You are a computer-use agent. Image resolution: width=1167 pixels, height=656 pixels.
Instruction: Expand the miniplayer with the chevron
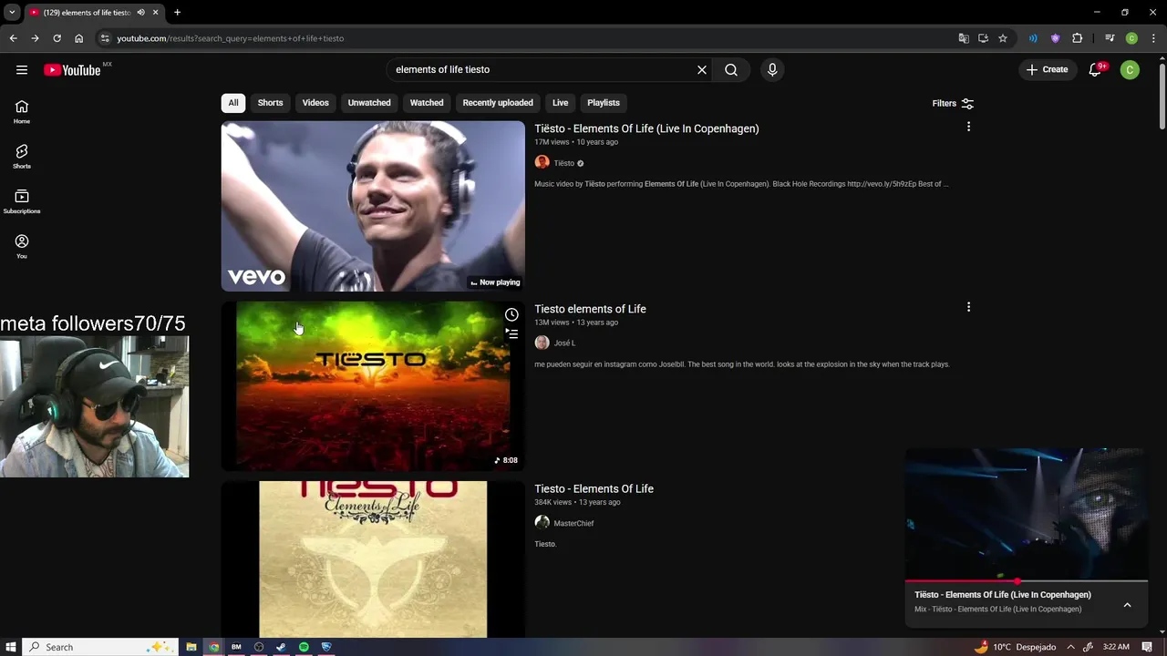click(1127, 605)
